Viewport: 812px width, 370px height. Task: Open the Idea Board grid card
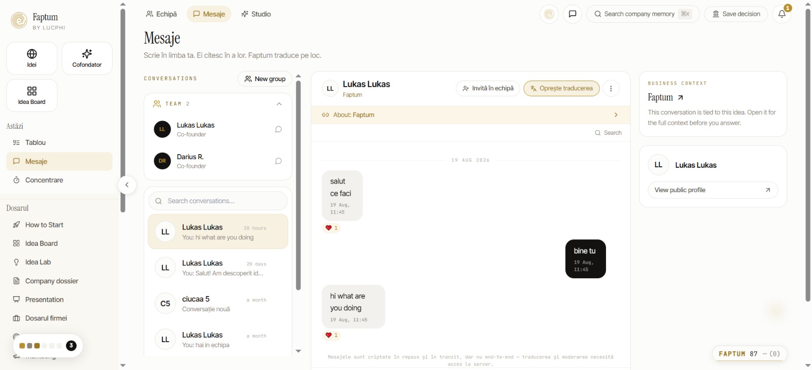pos(32,95)
